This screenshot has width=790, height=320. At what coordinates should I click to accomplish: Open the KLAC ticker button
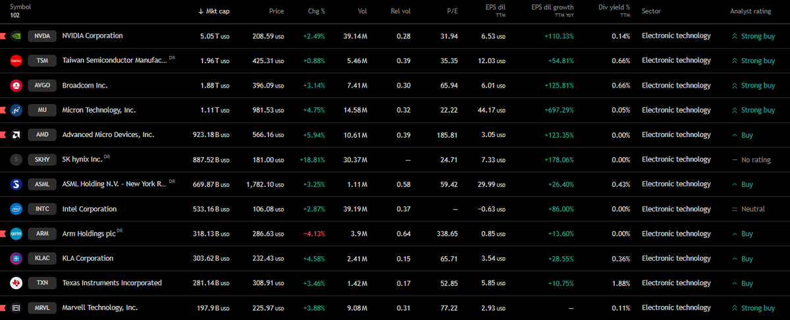(x=42, y=258)
